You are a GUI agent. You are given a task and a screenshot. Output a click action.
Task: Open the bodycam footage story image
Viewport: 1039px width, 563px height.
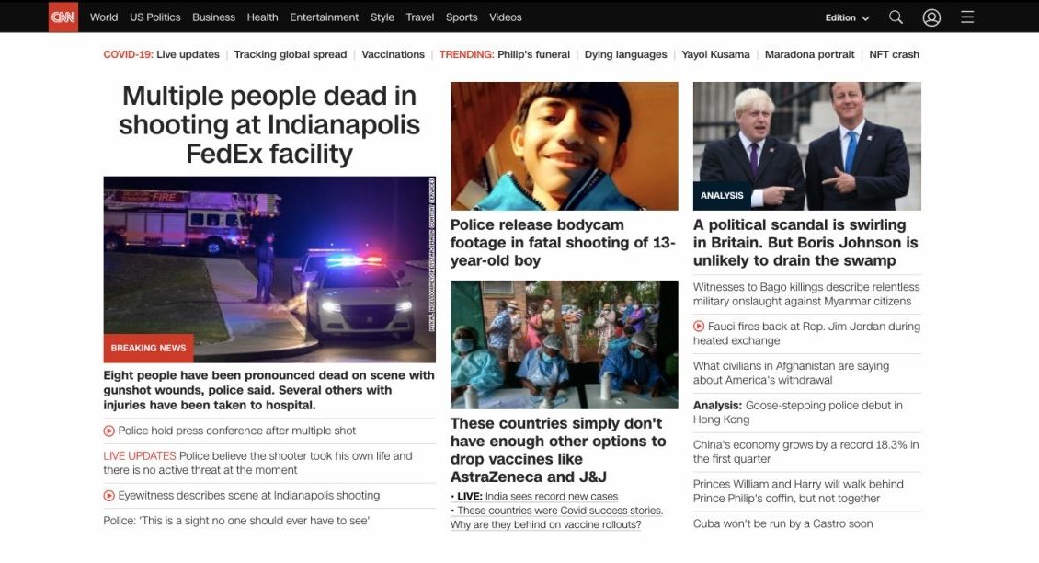[x=563, y=144]
